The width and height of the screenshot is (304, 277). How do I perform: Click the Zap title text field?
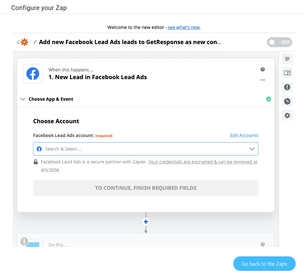tap(130, 42)
